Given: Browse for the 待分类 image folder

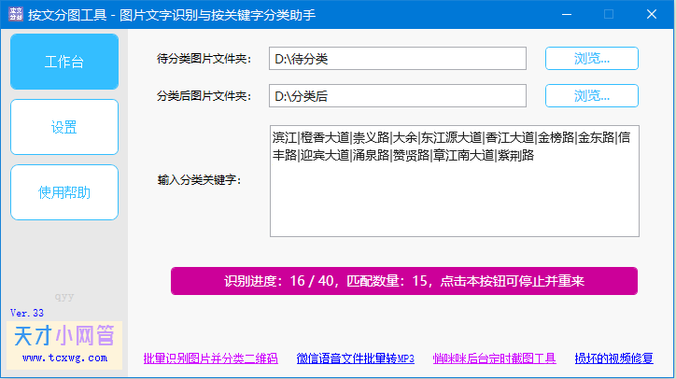Looking at the screenshot, I should pos(592,59).
